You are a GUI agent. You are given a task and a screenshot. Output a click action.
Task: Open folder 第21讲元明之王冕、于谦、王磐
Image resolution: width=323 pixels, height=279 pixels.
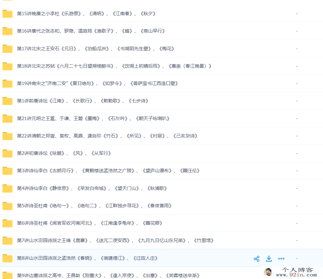(x=93, y=119)
